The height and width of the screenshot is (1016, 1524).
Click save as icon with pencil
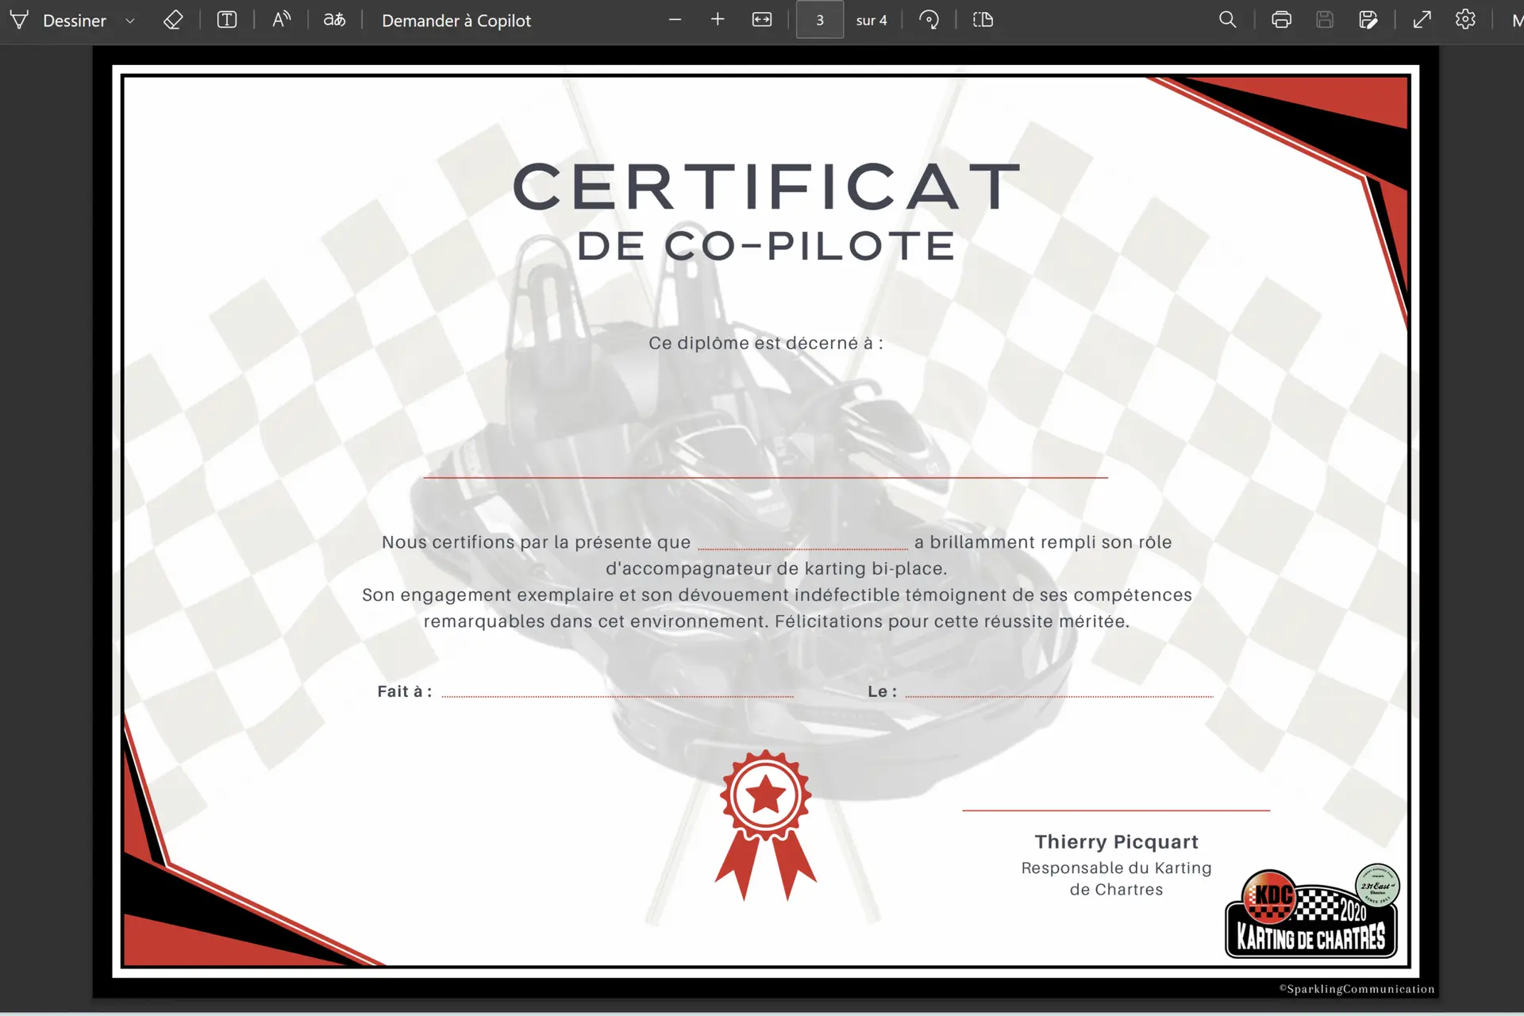[1368, 20]
